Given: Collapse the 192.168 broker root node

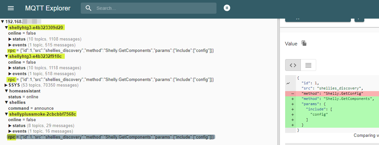Looking at the screenshot, I should 3,22.
